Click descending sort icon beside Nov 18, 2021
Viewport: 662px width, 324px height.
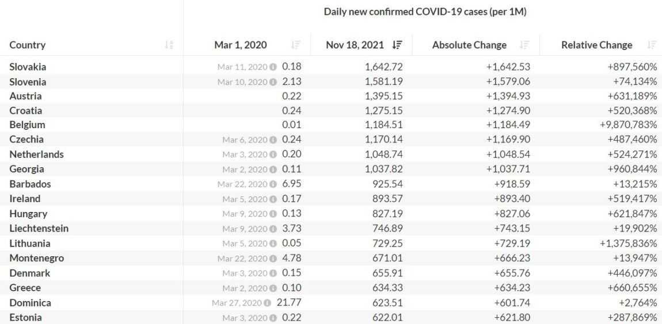(397, 45)
